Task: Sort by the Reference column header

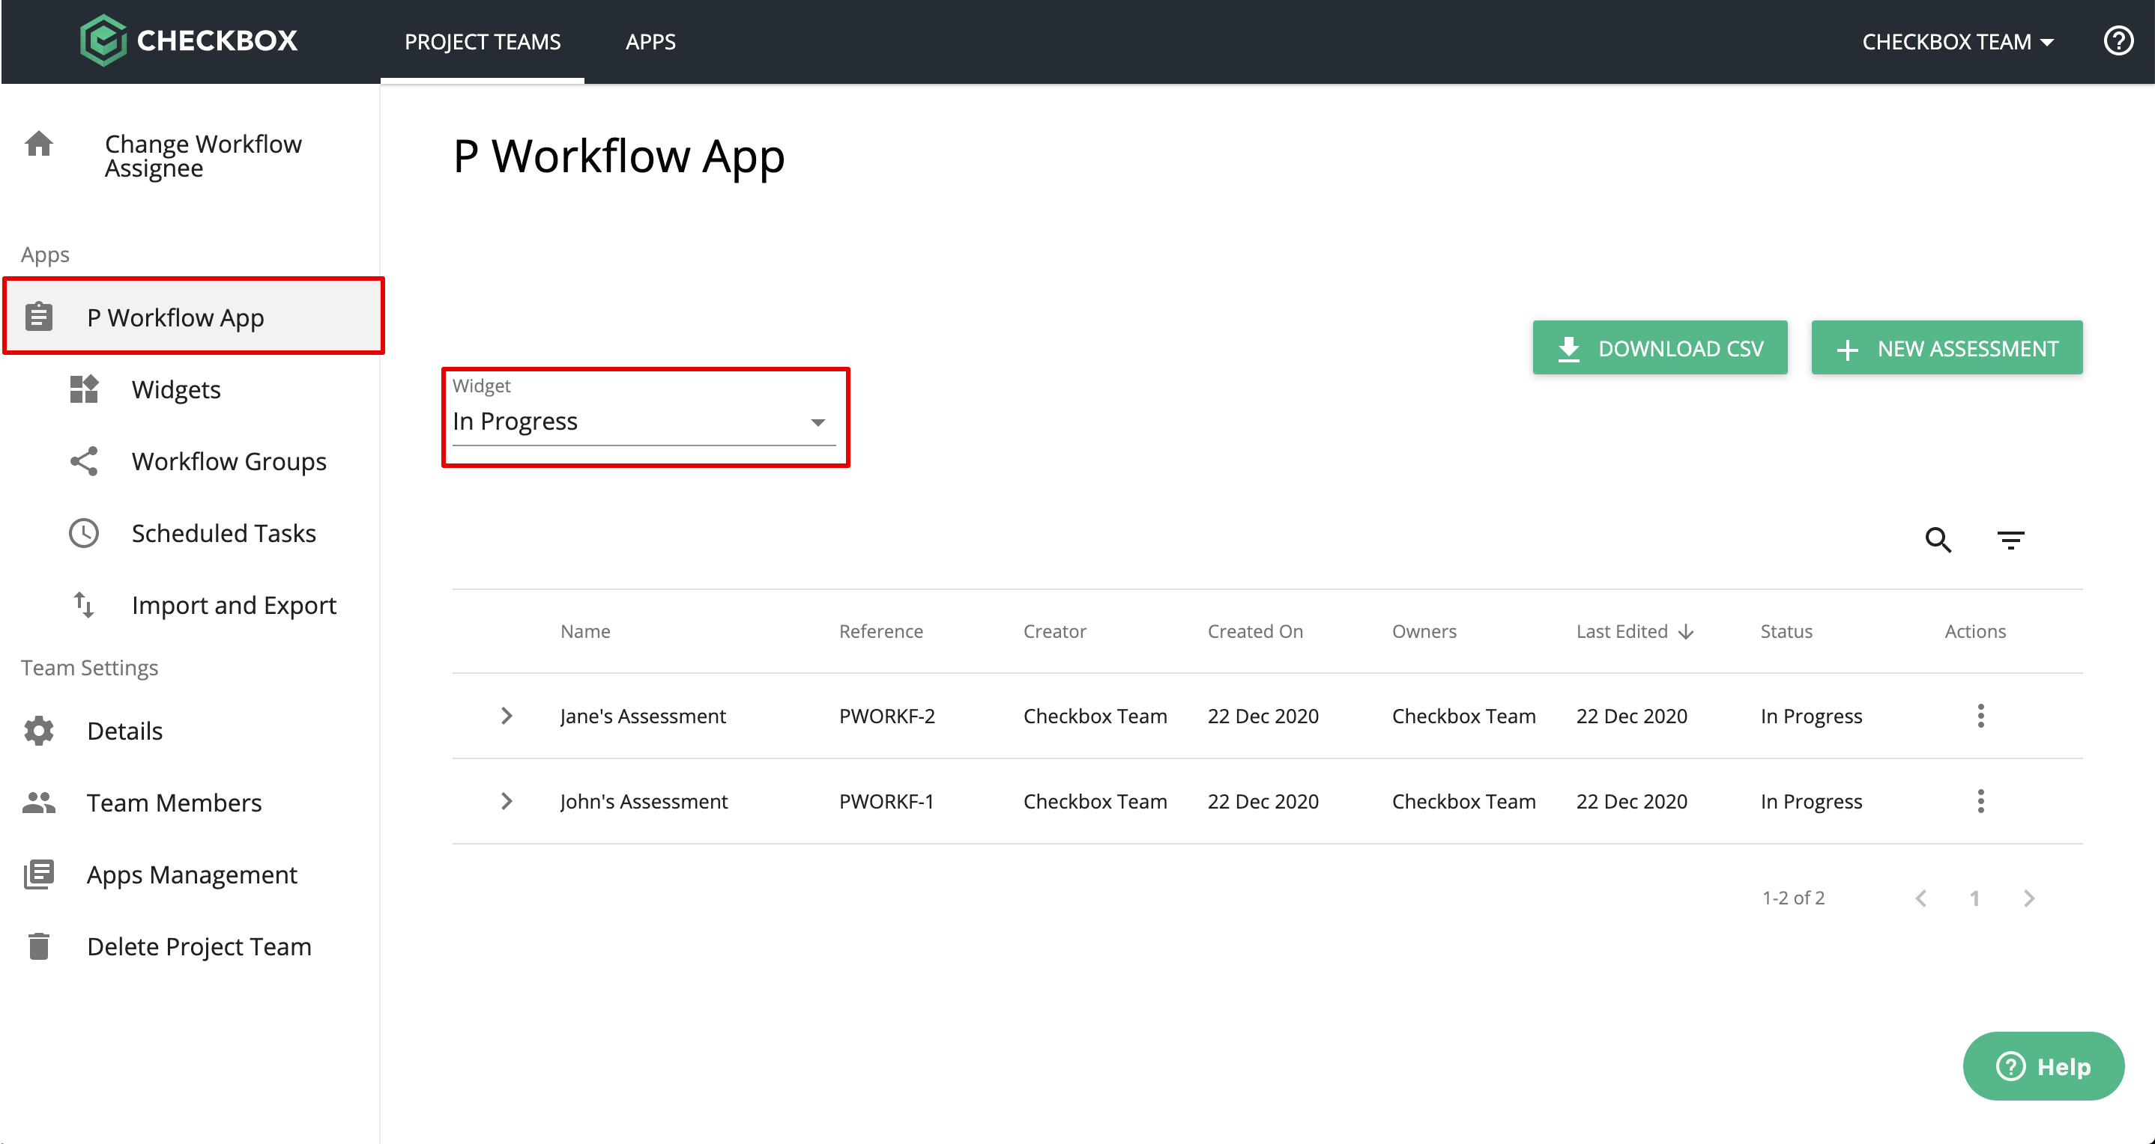Action: (881, 632)
